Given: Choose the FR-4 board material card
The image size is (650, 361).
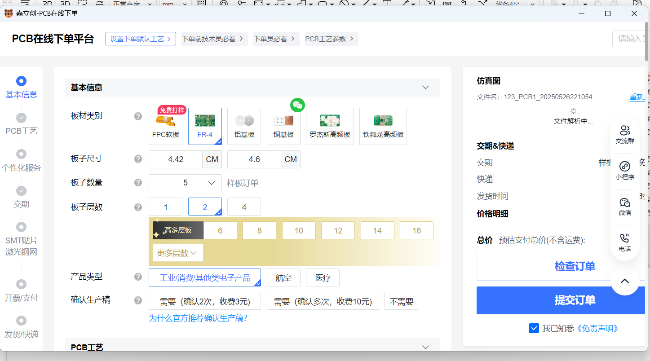Looking at the screenshot, I should click(205, 126).
